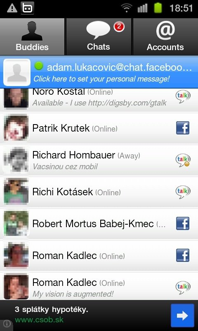The width and height of the screenshot is (198, 331).
Task: Open the www.csob.sk ad link
Action: pyautogui.click(x=39, y=319)
